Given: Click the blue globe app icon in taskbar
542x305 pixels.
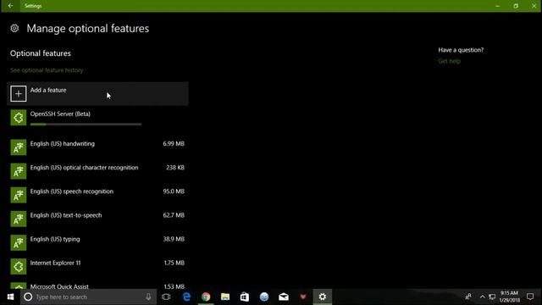Looking at the screenshot, I should pyautogui.click(x=264, y=297).
